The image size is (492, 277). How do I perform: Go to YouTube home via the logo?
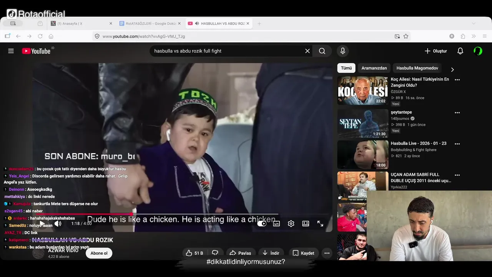tap(36, 51)
